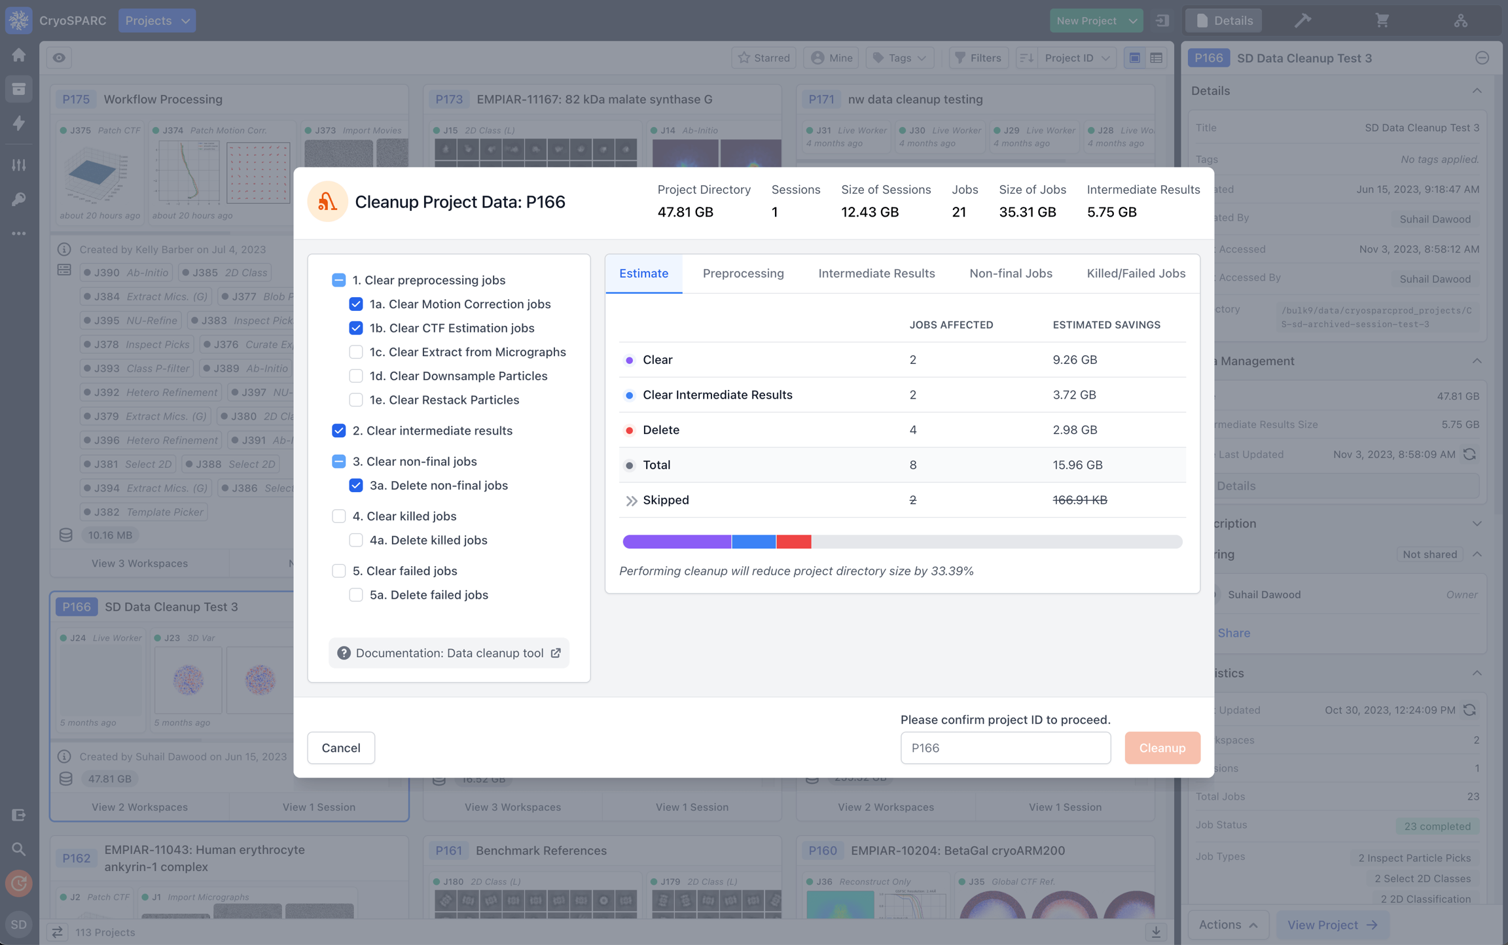Open the Projects dropdown
Viewport: 1508px width, 945px height.
[157, 20]
